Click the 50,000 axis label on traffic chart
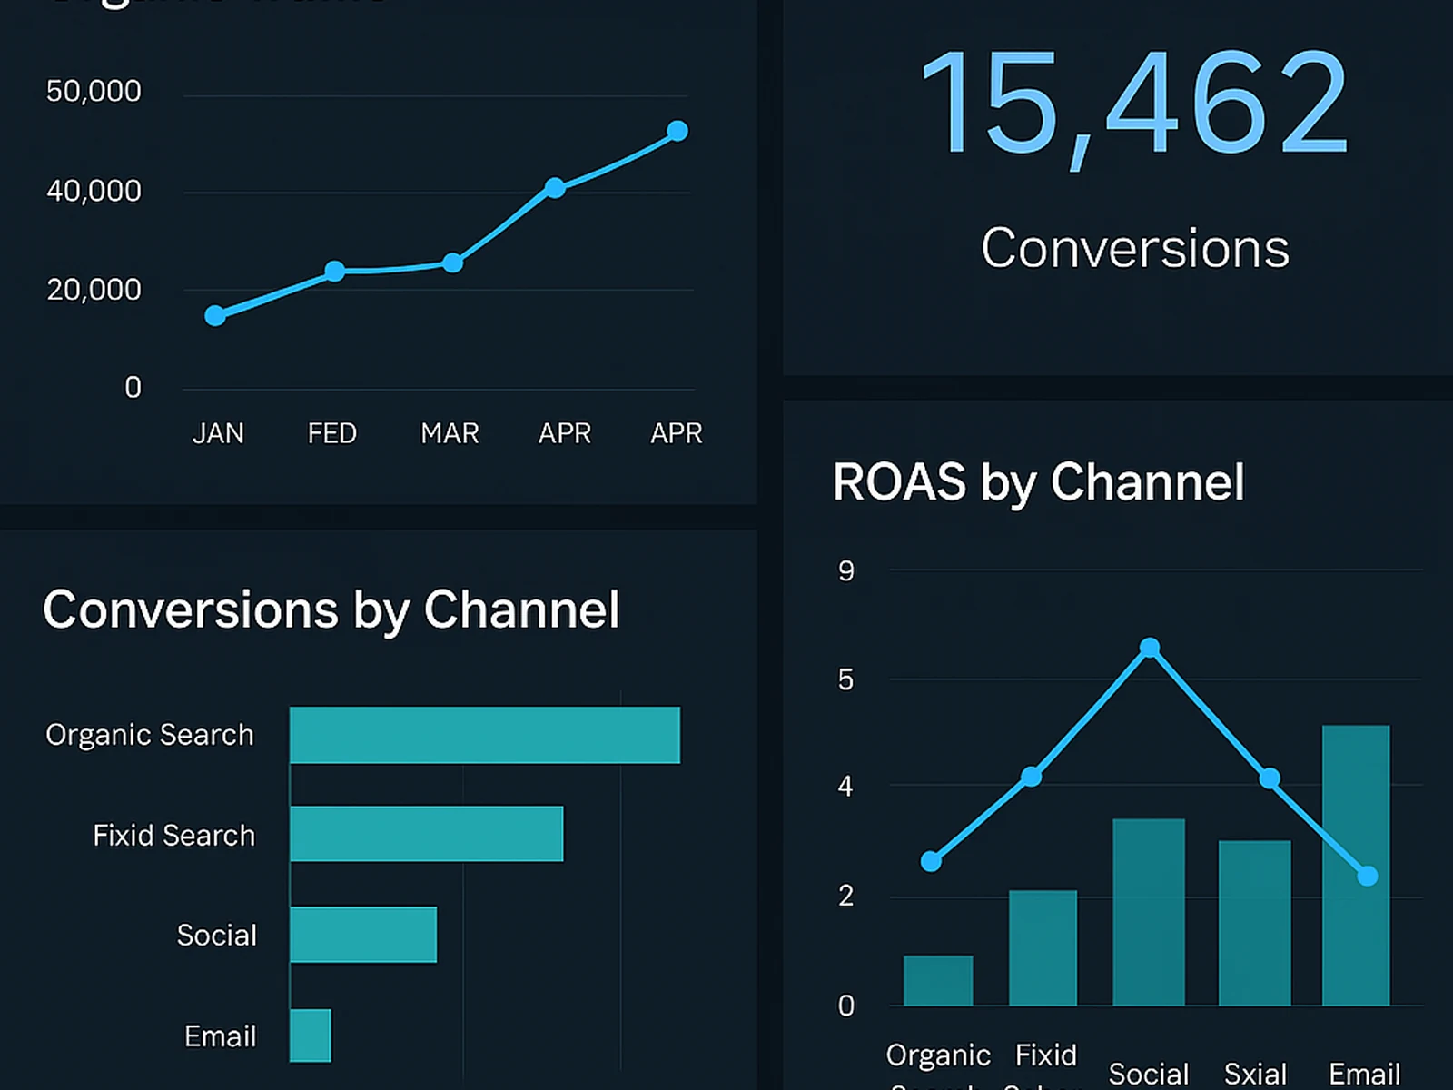 click(94, 91)
